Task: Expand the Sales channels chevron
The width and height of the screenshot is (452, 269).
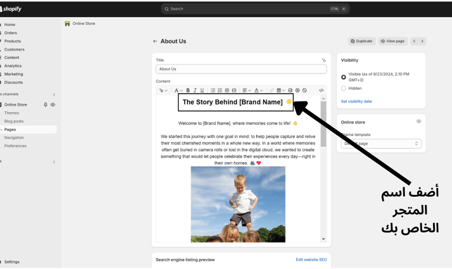Action: (x=54, y=94)
